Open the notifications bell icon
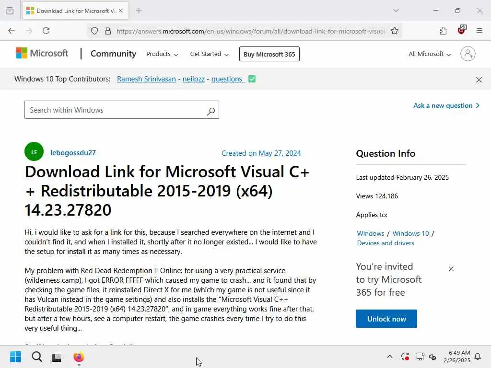This screenshot has height=368, width=491. pyautogui.click(x=478, y=356)
